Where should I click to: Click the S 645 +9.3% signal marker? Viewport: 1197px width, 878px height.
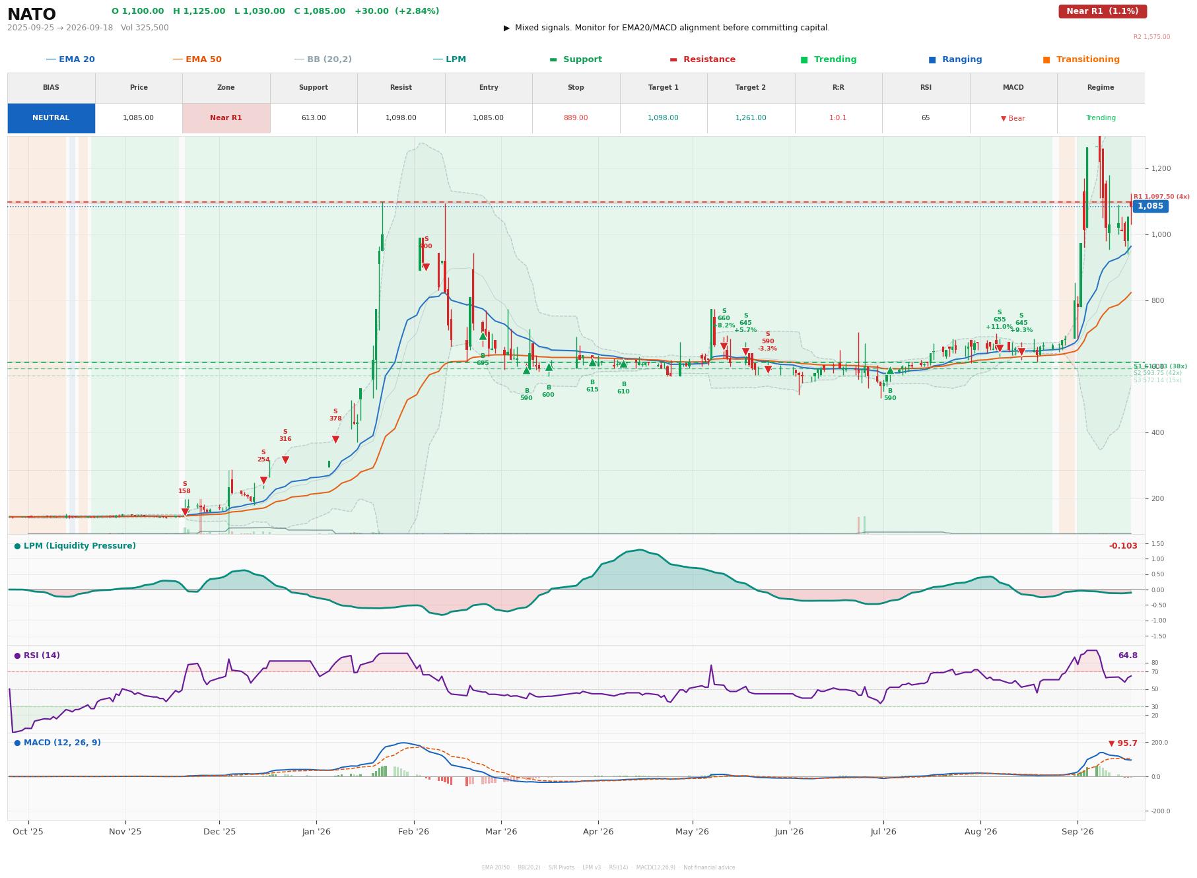pyautogui.click(x=1021, y=352)
